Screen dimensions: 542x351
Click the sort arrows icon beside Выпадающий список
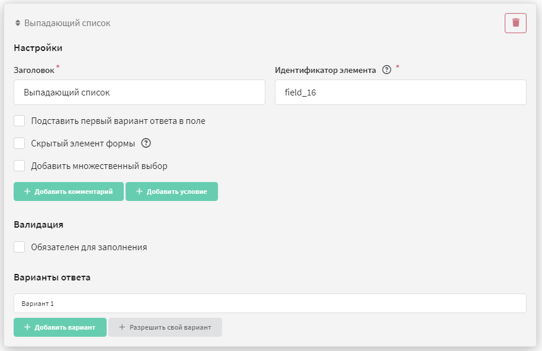coord(18,23)
